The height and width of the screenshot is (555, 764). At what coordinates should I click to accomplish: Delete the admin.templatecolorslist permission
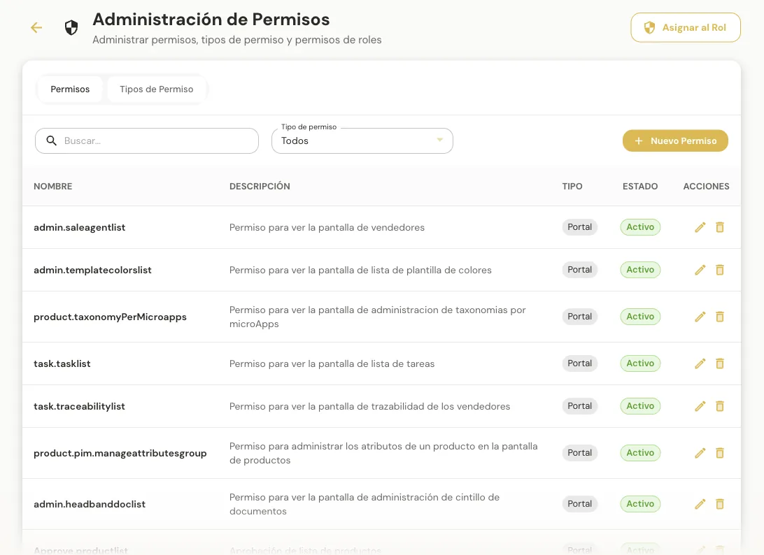[x=720, y=270]
